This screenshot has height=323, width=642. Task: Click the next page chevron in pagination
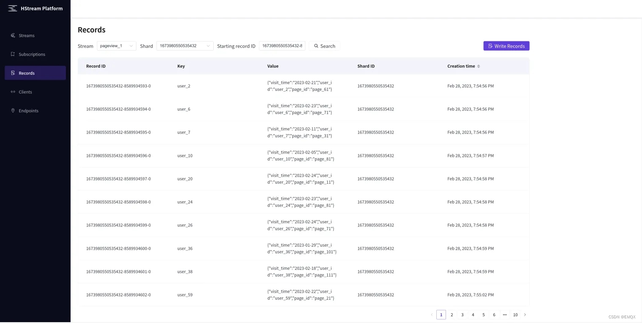525,315
